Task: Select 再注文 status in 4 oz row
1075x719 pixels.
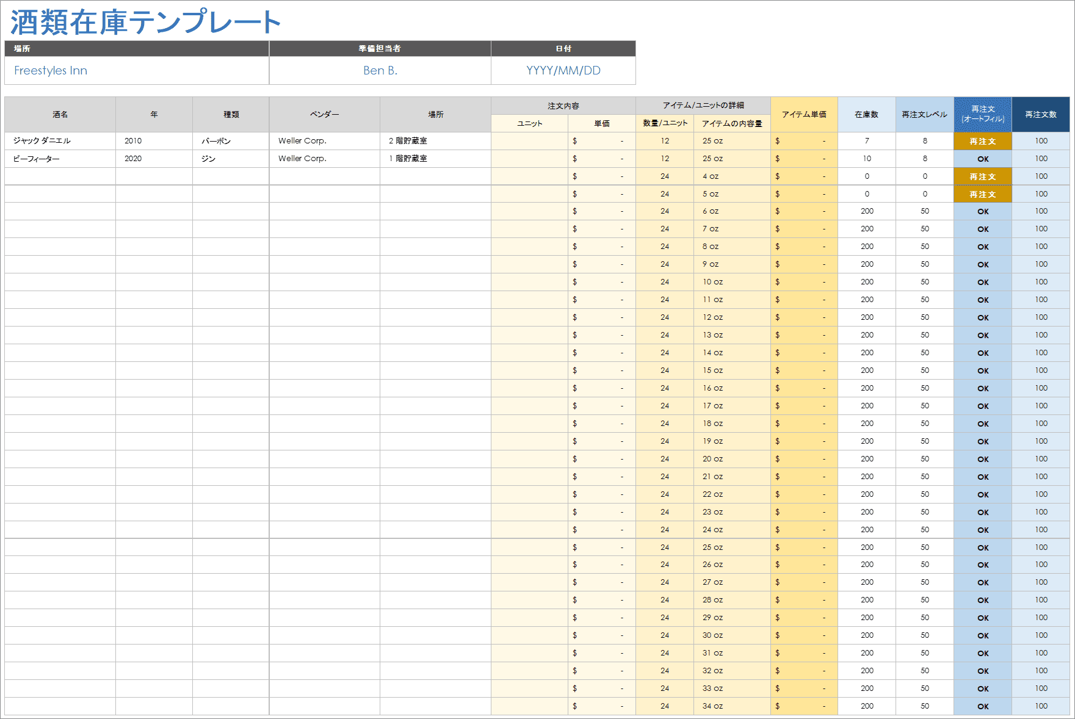Action: pos(983,176)
